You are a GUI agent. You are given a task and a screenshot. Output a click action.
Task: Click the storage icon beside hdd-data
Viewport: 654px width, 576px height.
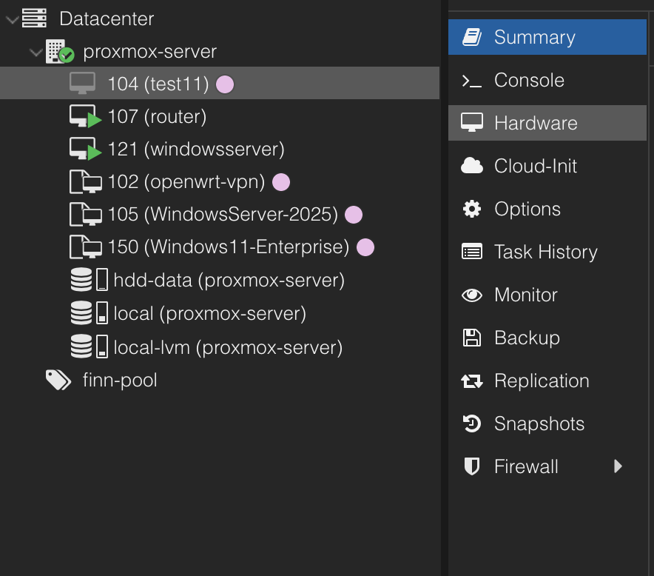[x=89, y=280]
